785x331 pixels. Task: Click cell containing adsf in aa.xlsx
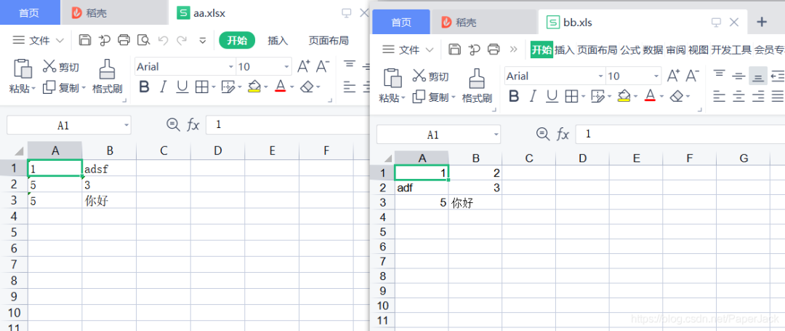[109, 169]
